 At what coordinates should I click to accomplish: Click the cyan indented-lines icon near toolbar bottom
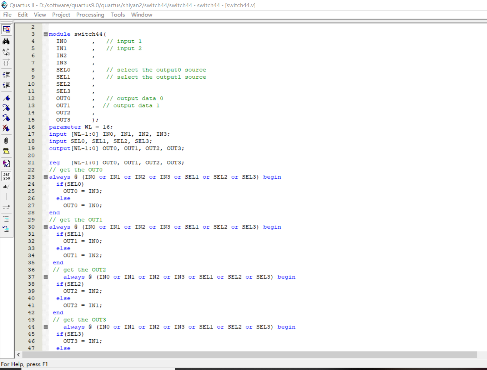tap(6, 219)
